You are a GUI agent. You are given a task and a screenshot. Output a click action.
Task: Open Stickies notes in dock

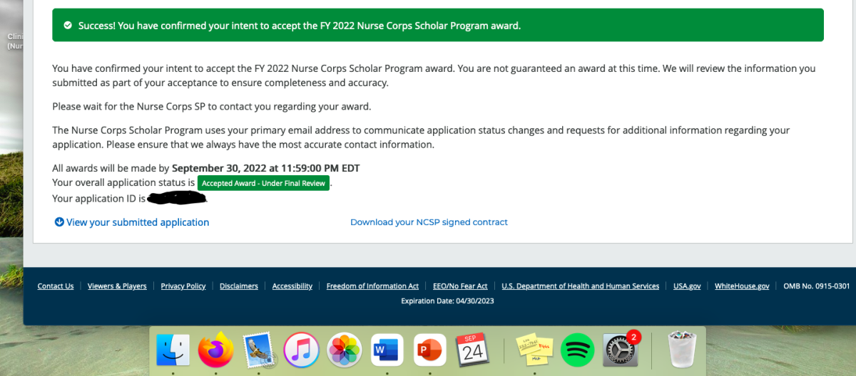(534, 350)
